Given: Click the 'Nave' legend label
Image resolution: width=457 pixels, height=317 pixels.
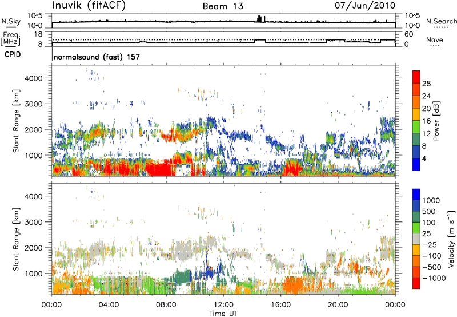Looking at the screenshot, I should [434, 39].
